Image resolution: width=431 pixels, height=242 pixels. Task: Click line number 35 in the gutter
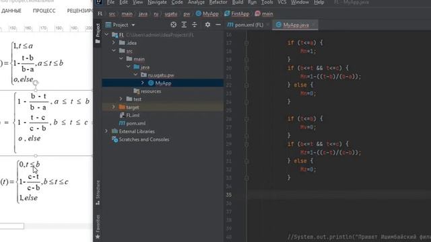pyautogui.click(x=229, y=195)
